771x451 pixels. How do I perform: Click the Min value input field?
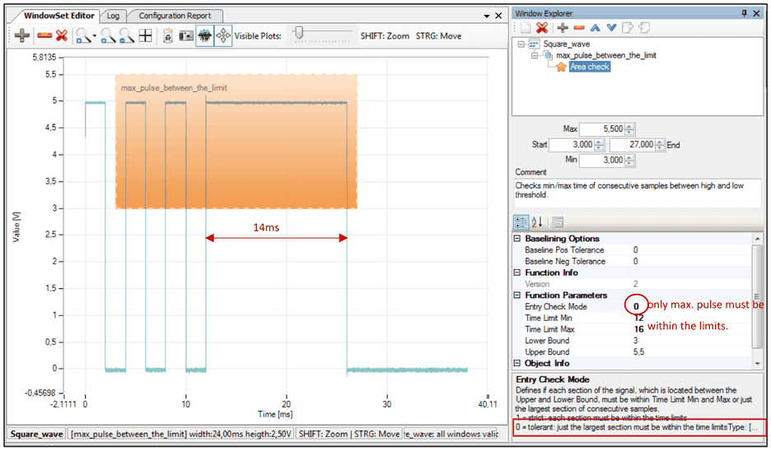coord(601,160)
